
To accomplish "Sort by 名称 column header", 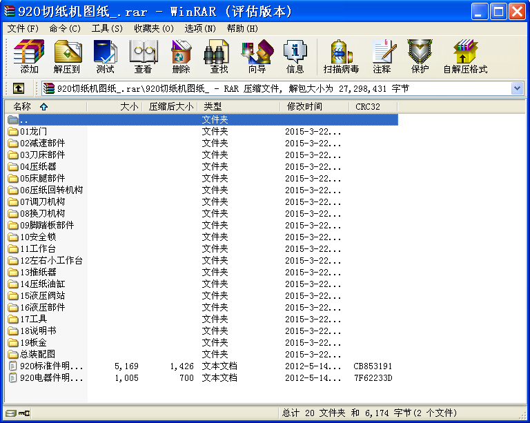I will pos(46,107).
